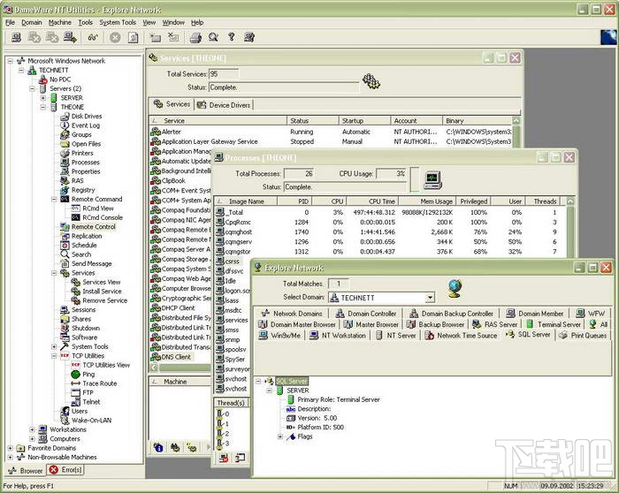Screen dimensions: 619x493
Task: Sort services by Startup column header
Action: click(364, 121)
